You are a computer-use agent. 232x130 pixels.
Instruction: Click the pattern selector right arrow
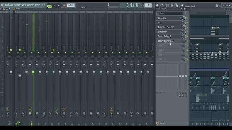coord(153,5)
